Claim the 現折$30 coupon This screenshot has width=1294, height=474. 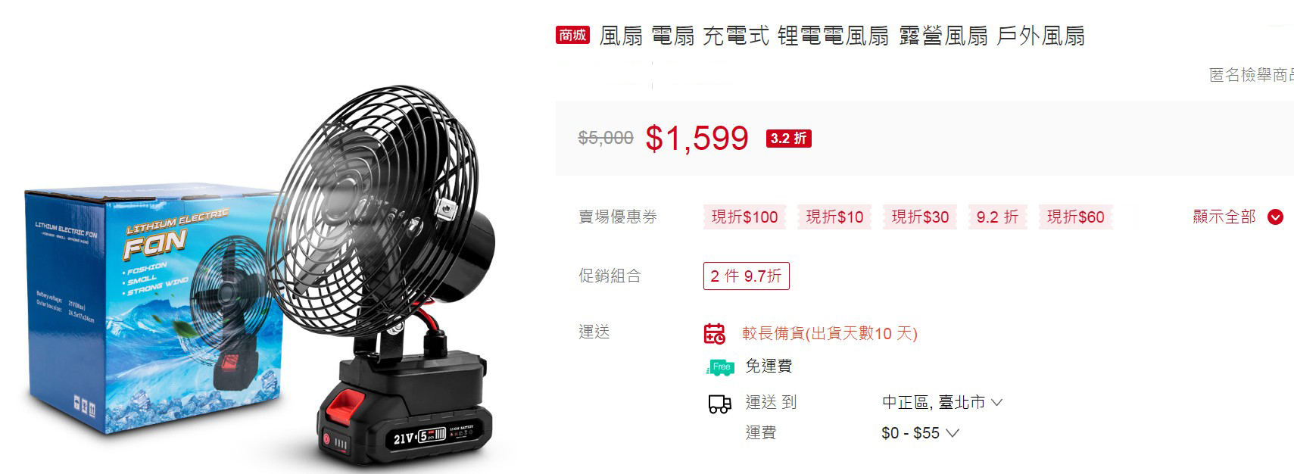tap(920, 217)
